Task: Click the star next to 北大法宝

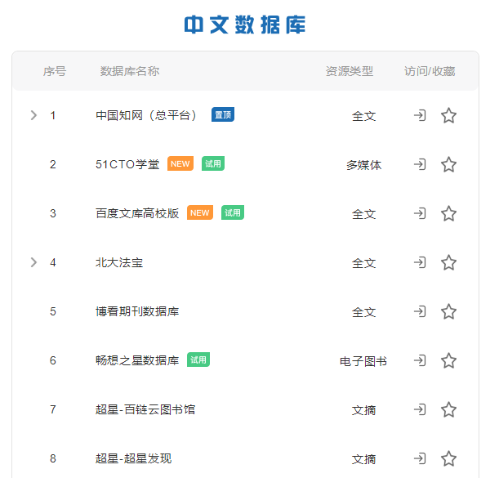Action: 448,262
